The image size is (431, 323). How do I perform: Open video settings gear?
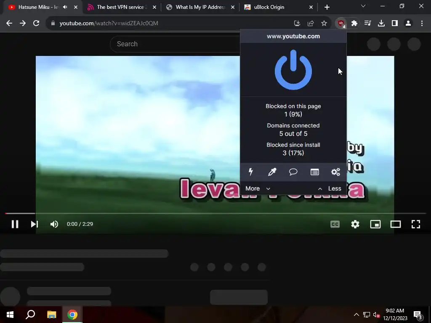(355, 224)
